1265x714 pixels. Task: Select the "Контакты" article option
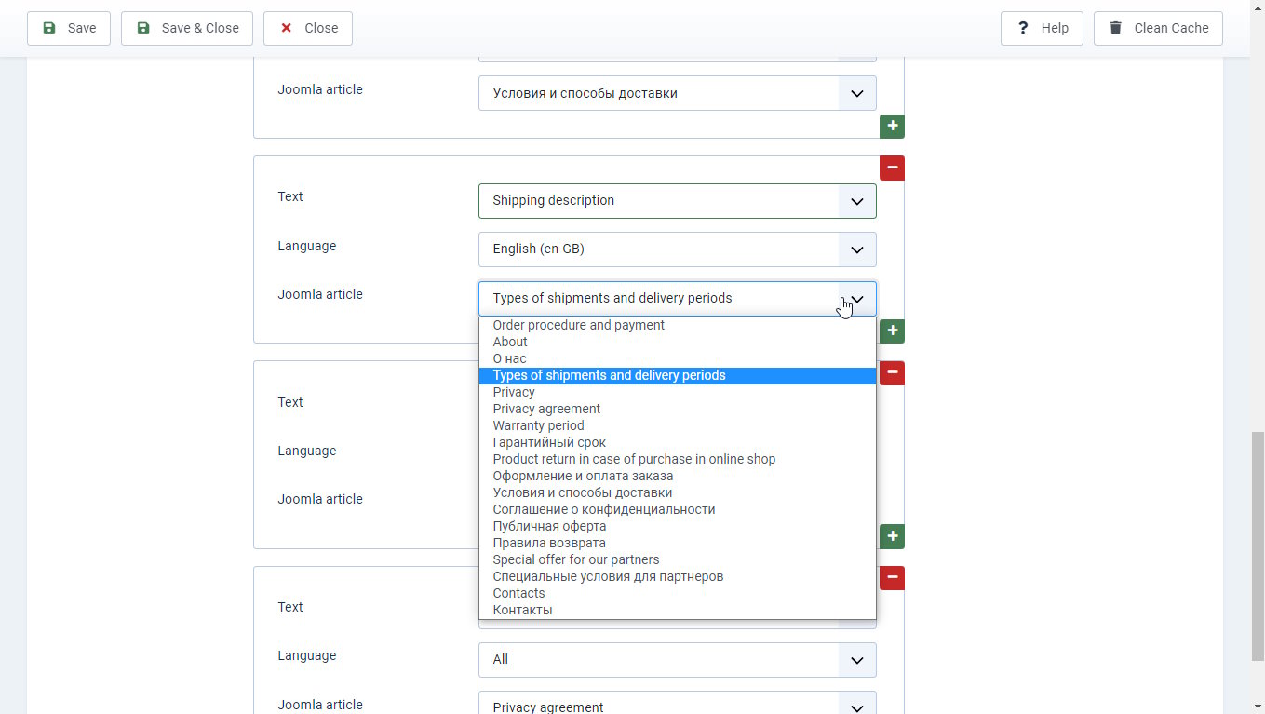tap(522, 610)
